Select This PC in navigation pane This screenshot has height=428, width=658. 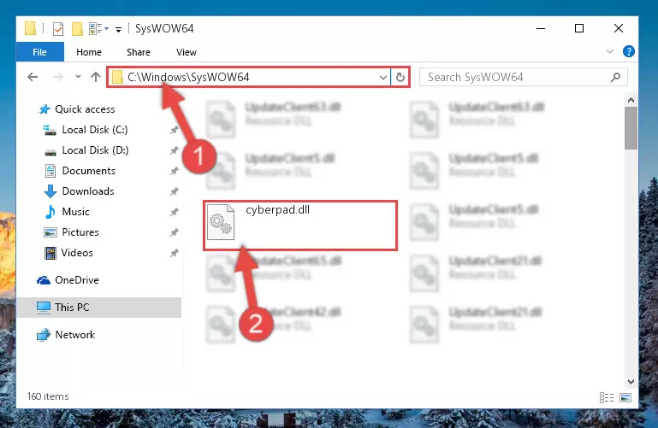99,308
